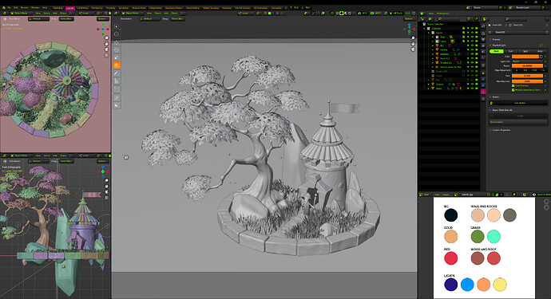Click zoom icon in palette image editor
This screenshot has width=551, height=299.
click(x=546, y=202)
